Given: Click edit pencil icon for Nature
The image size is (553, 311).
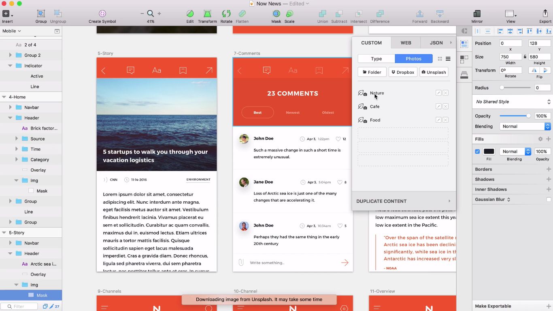Looking at the screenshot, I should (x=438, y=93).
